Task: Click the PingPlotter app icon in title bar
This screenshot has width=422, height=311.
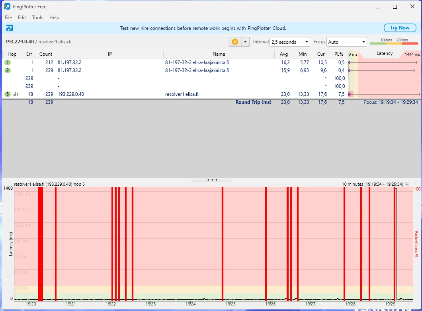Action: coord(7,7)
